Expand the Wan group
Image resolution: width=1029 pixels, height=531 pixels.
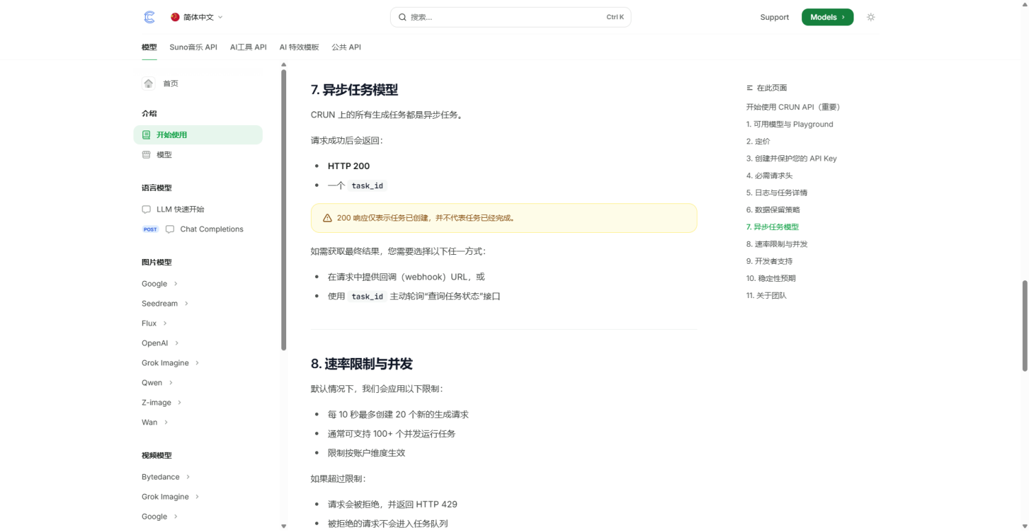click(155, 422)
